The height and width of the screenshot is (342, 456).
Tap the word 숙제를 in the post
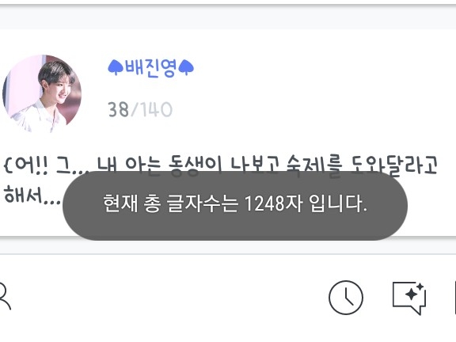pyautogui.click(x=314, y=166)
